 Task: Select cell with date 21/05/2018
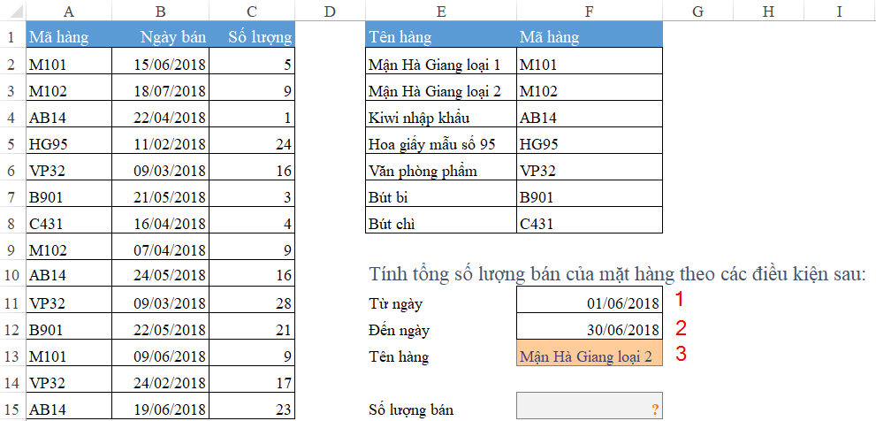160,194
